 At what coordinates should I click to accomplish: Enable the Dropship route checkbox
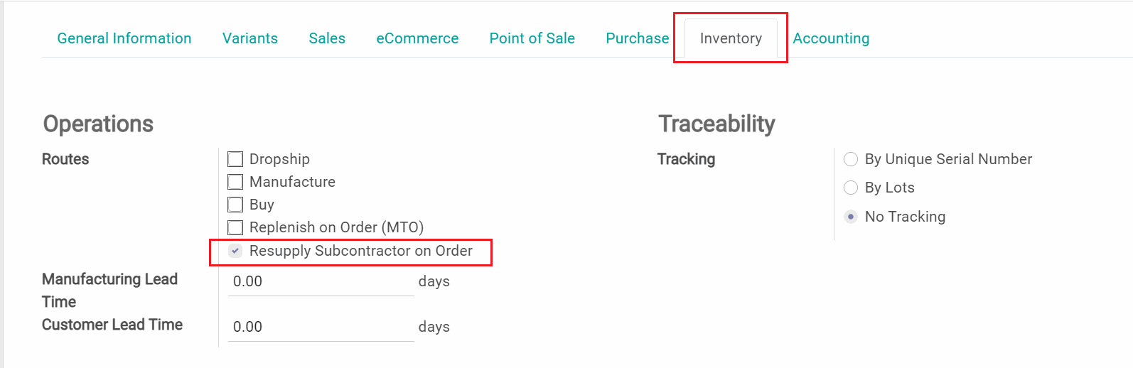click(235, 159)
